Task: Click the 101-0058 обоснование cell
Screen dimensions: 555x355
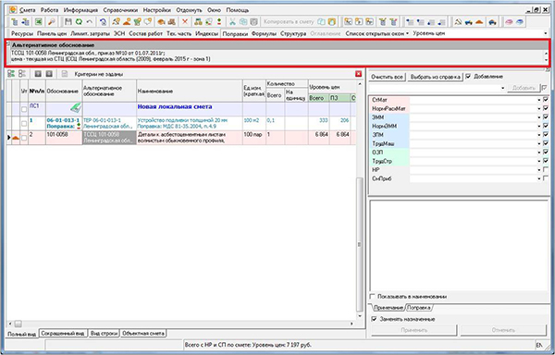Action: coord(64,138)
